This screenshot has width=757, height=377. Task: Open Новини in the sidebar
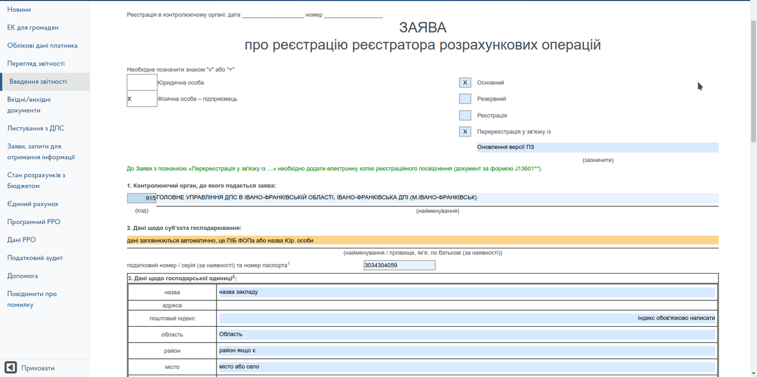[x=19, y=9]
